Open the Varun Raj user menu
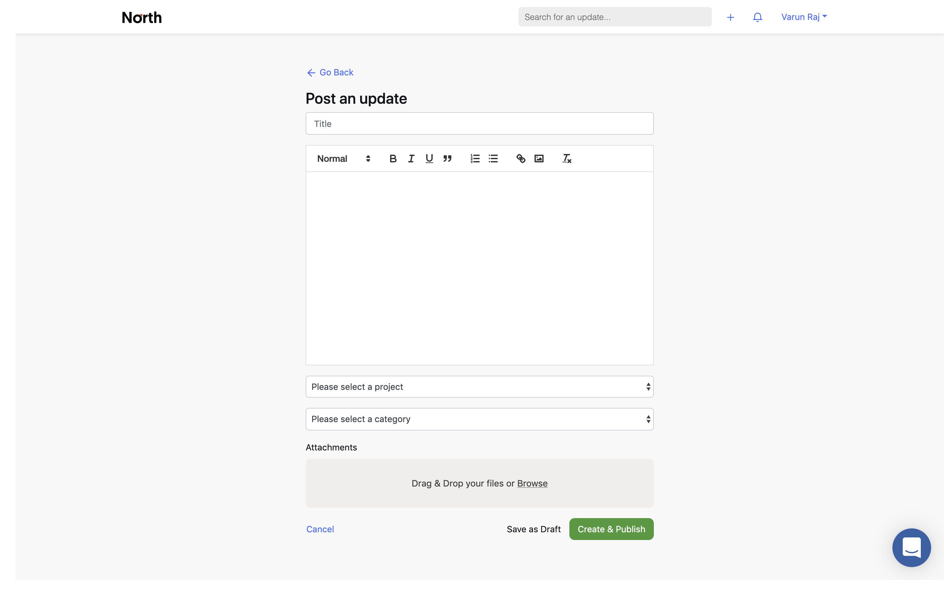The image size is (944, 598). (804, 17)
